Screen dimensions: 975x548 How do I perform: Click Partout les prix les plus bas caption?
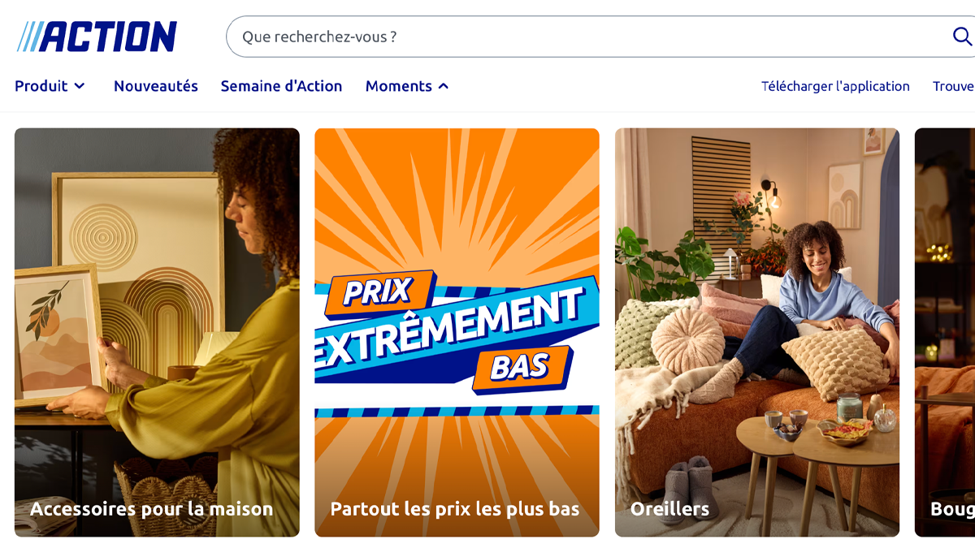[455, 509]
